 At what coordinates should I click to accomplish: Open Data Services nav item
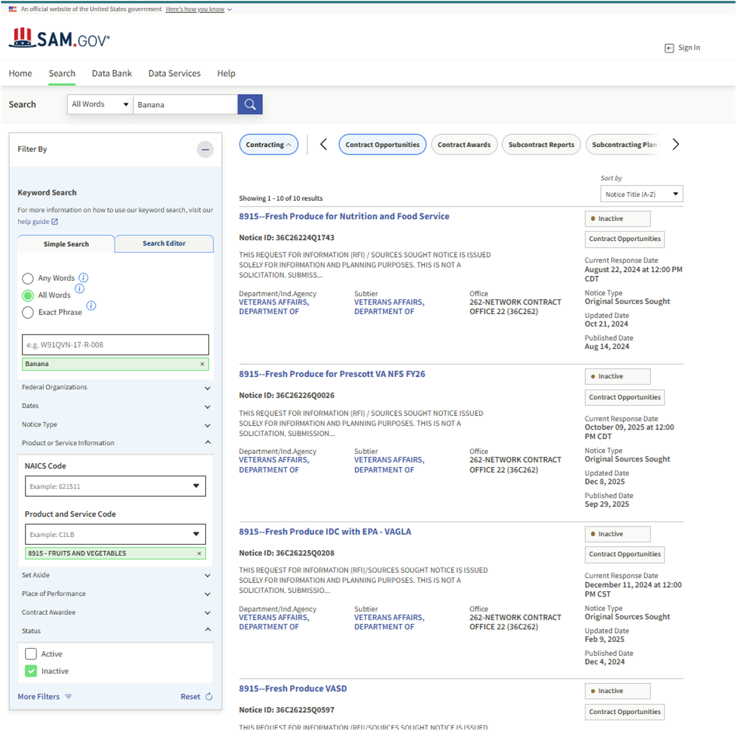175,74
